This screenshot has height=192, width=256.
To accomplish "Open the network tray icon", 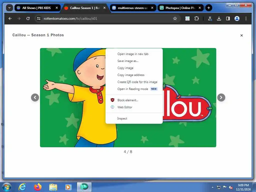I will click(218, 187).
